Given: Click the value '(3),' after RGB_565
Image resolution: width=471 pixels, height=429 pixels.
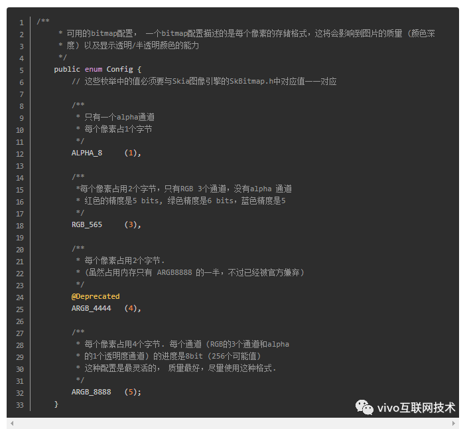Looking at the screenshot, I should (133, 224).
